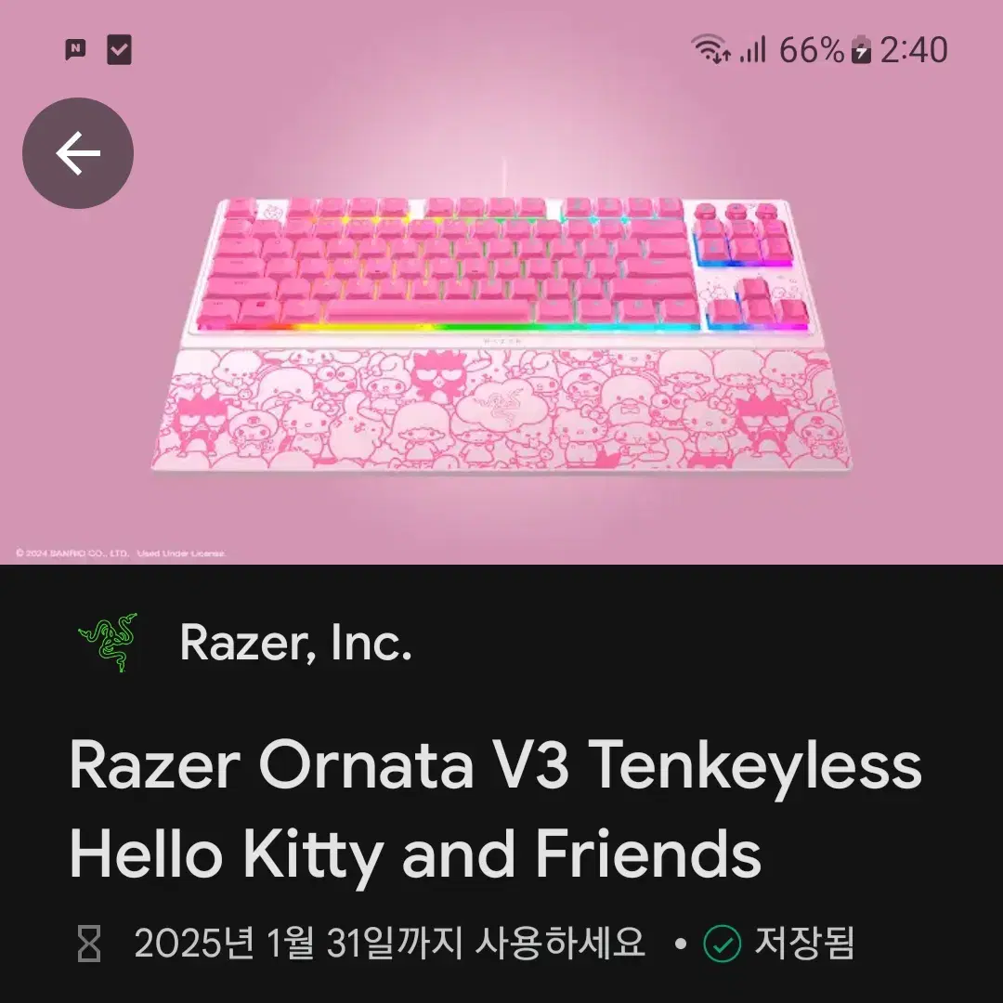Image resolution: width=1003 pixels, height=1003 pixels.
Task: Tap the checkmark task notification icon
Action: [119, 50]
